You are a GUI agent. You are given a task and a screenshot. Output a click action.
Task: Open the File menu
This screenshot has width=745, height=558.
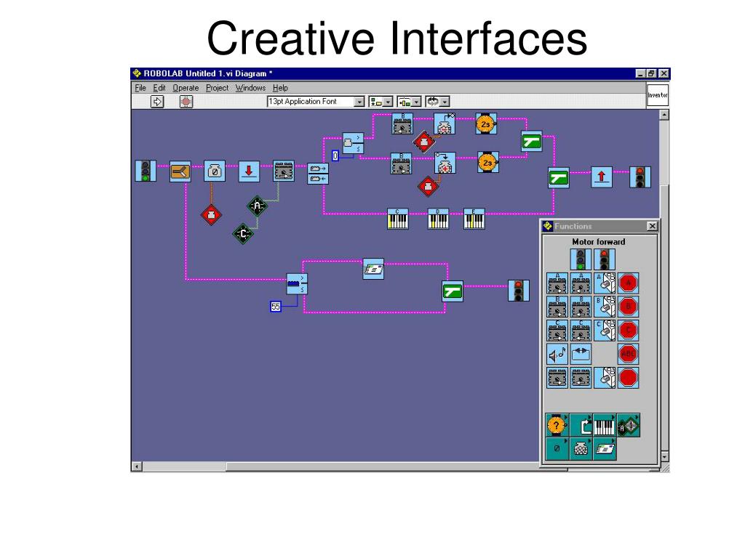[140, 88]
